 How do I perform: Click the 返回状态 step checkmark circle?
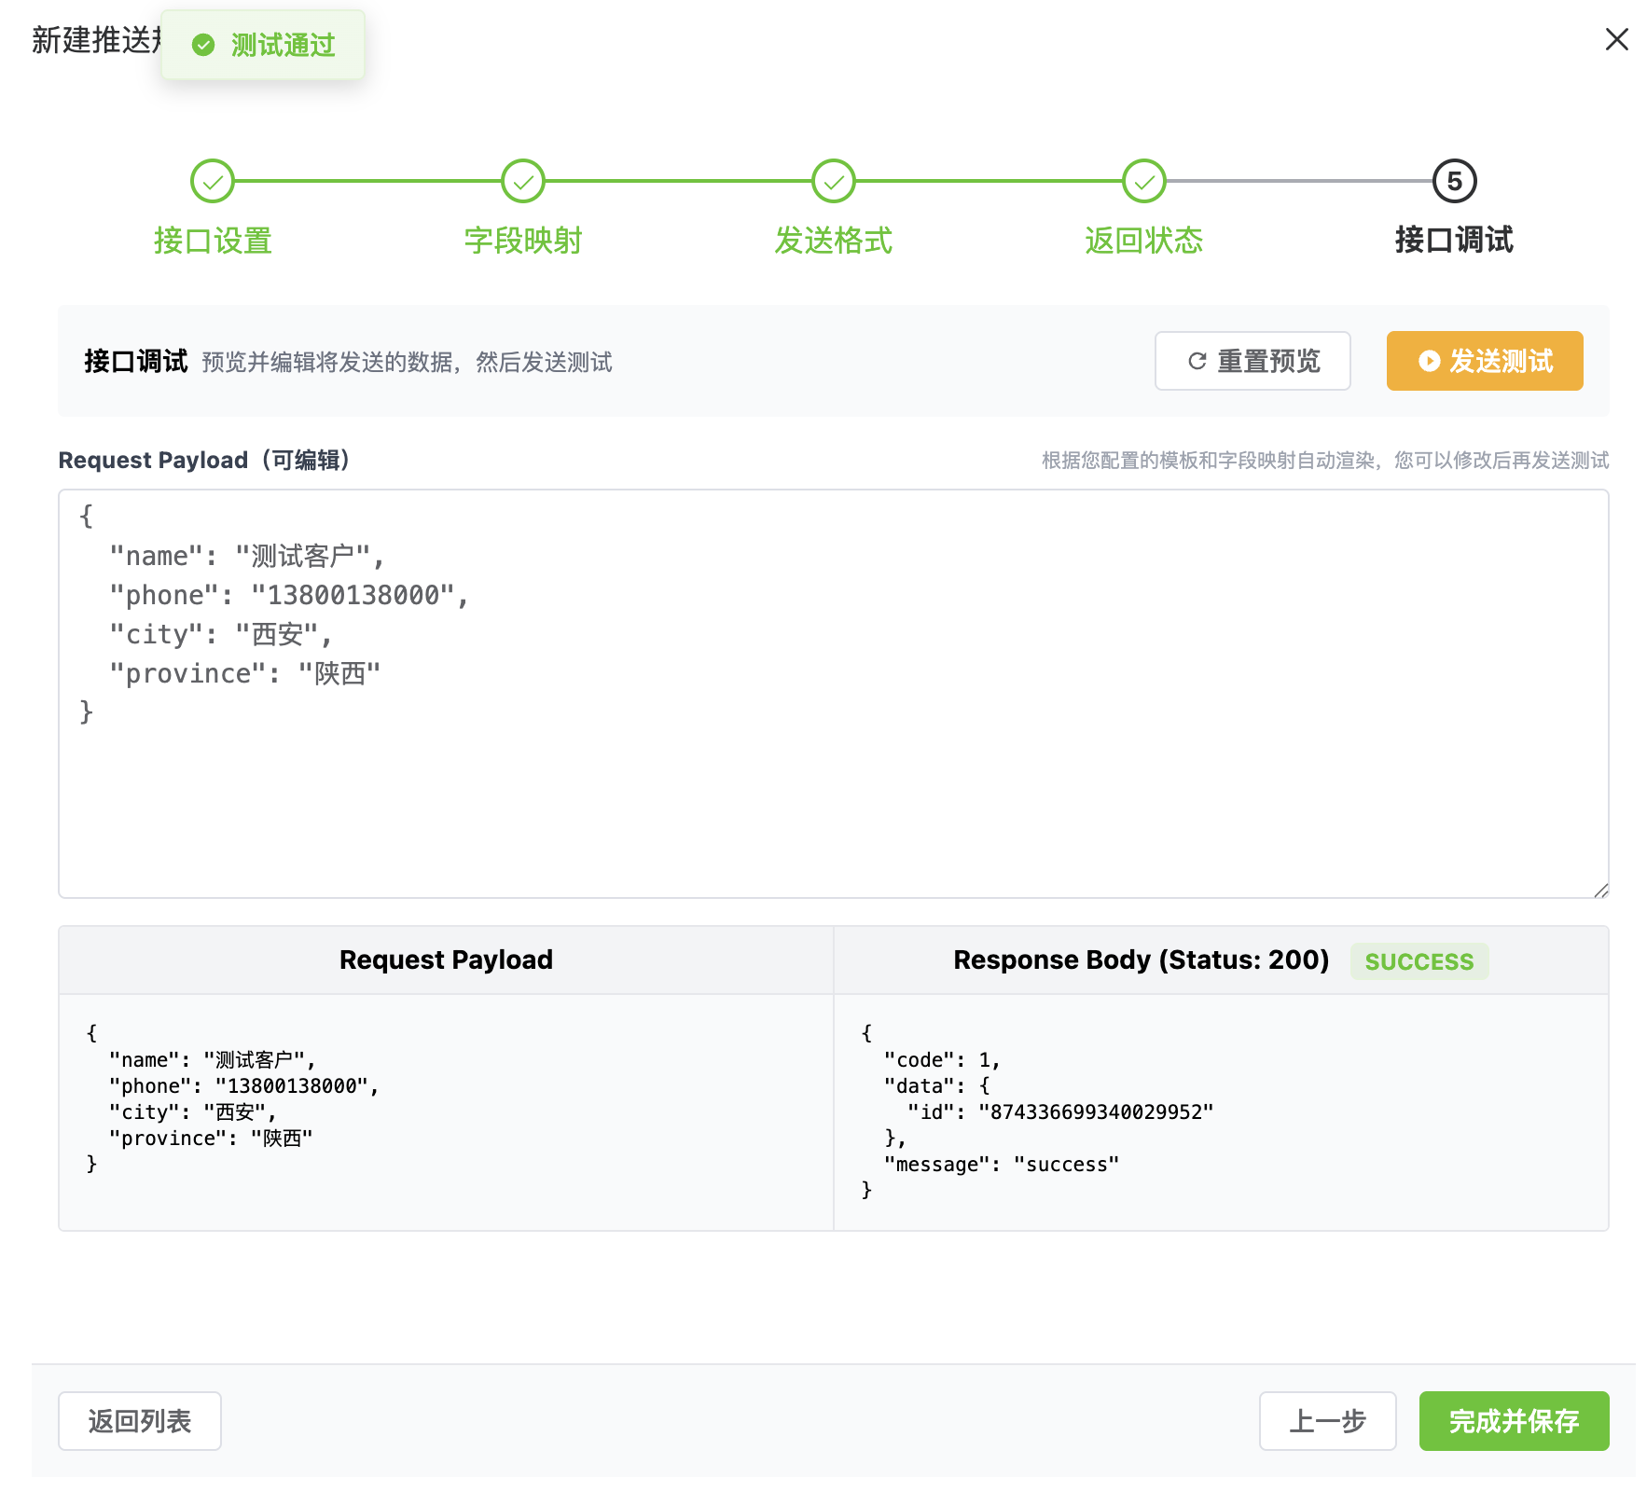coord(1144,182)
